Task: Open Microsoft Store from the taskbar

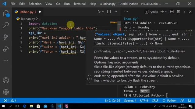Action: [x=38, y=106]
